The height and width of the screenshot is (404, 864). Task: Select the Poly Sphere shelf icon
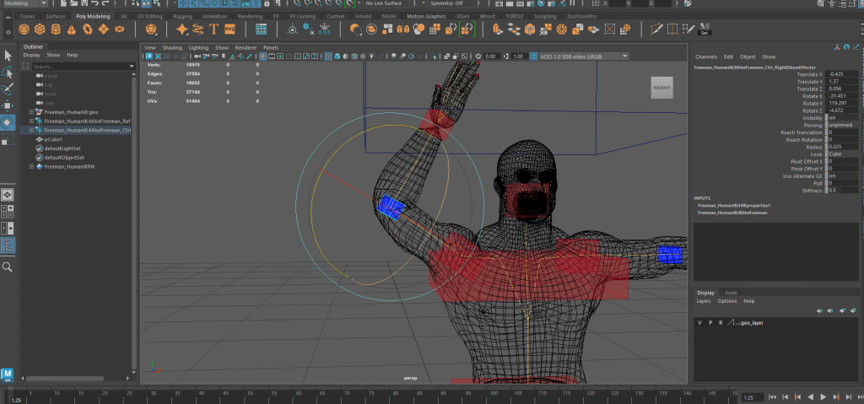click(x=25, y=29)
